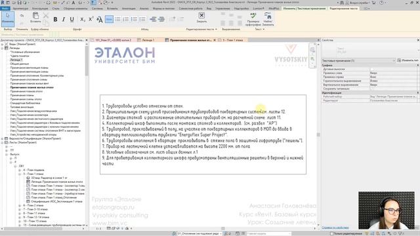Select '3D вид: Радиатор в схеме' item
This screenshot has width=420, height=236.
(x=49, y=178)
